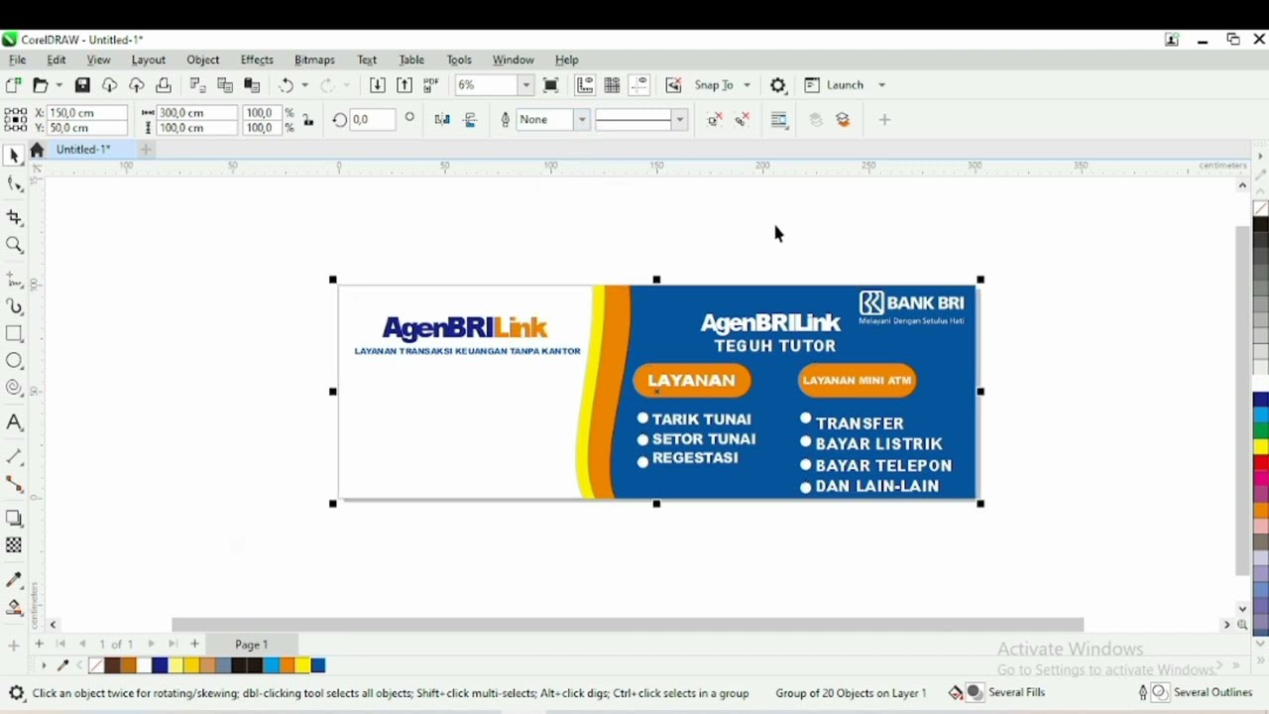The image size is (1269, 714).
Task: Open the File menu
Action: coord(17,59)
